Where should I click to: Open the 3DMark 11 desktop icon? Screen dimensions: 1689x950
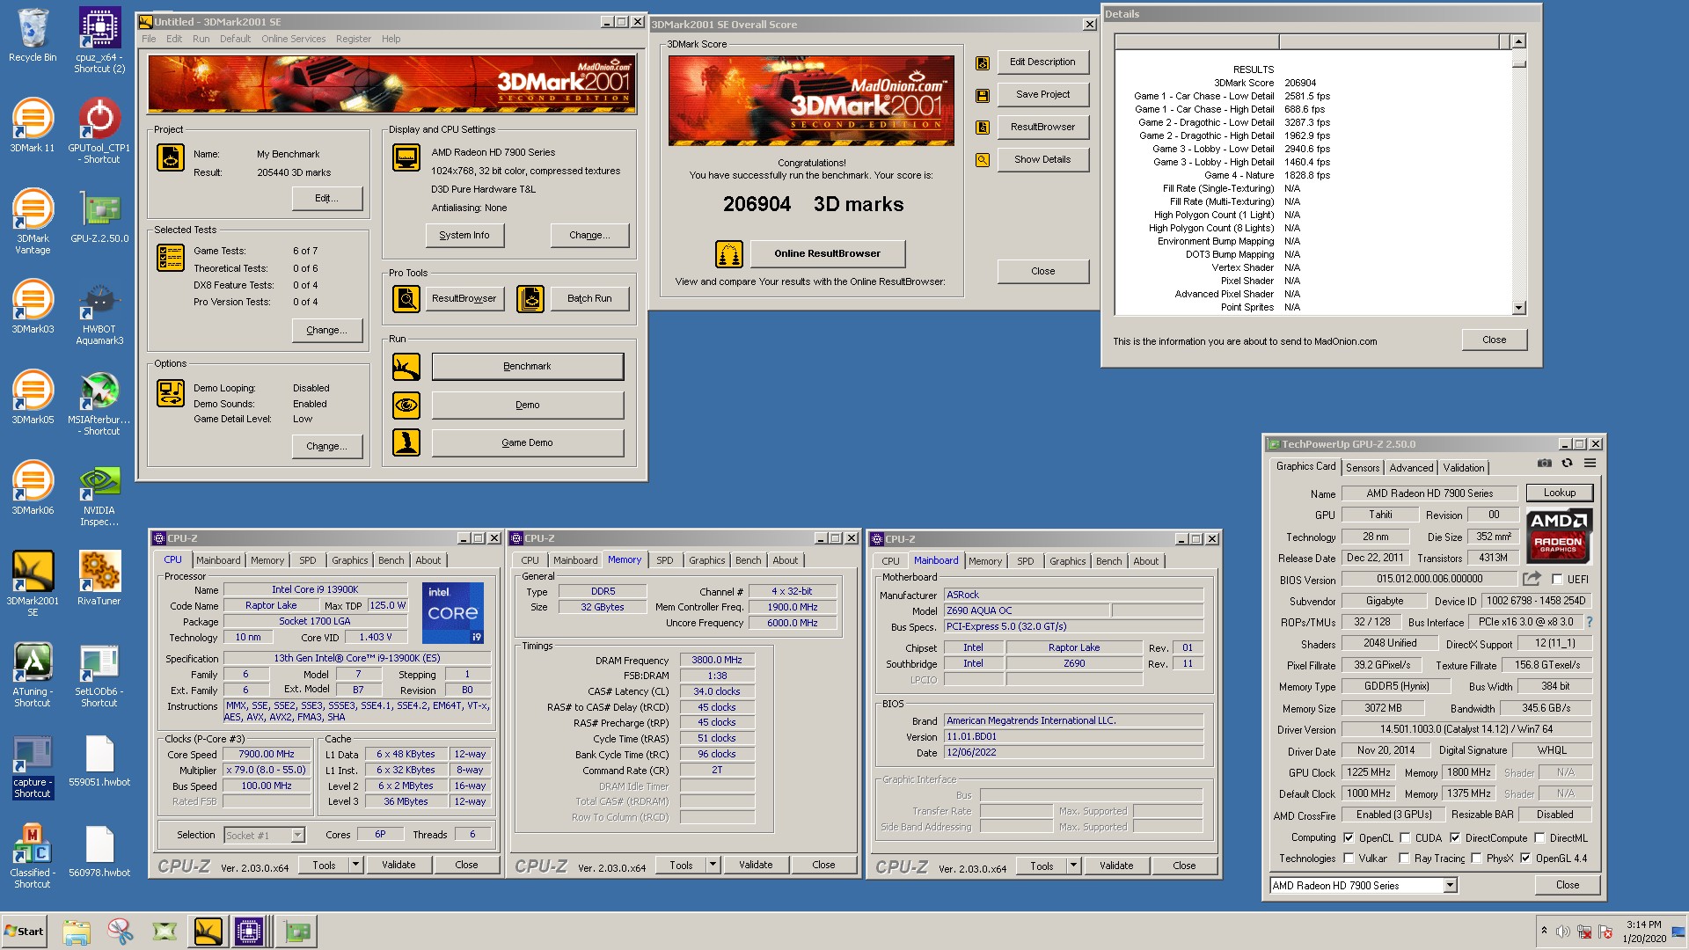(33, 126)
